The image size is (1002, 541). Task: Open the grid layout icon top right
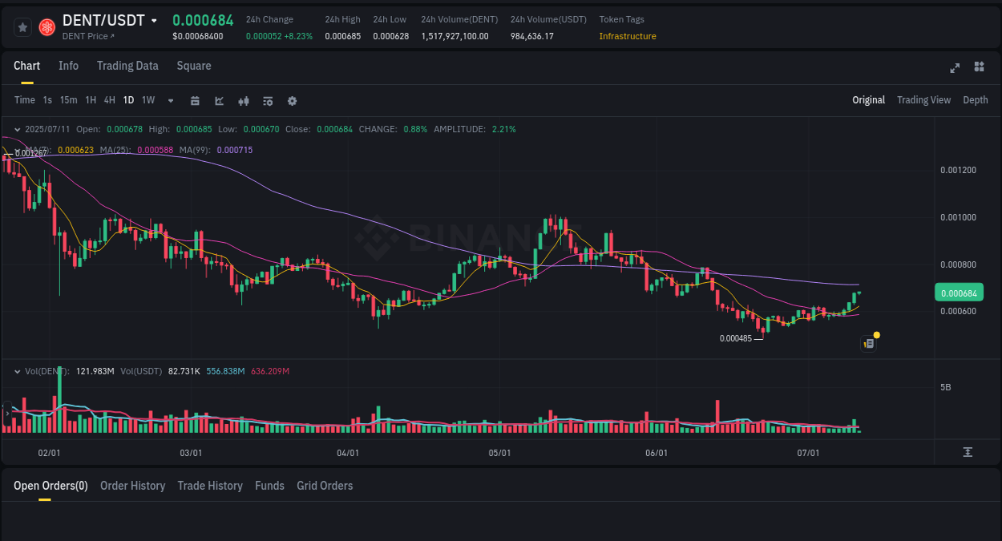[979, 67]
